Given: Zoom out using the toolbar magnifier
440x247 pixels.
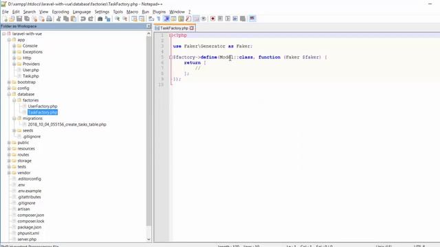Looking at the screenshot, I should (x=124, y=19).
